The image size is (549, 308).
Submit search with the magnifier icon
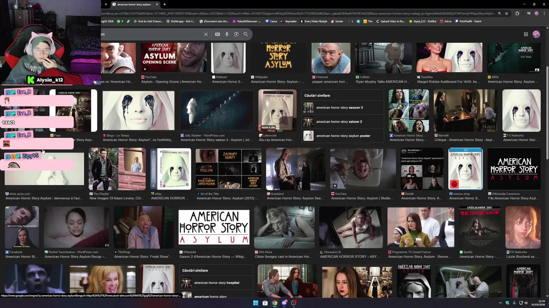pos(246,34)
